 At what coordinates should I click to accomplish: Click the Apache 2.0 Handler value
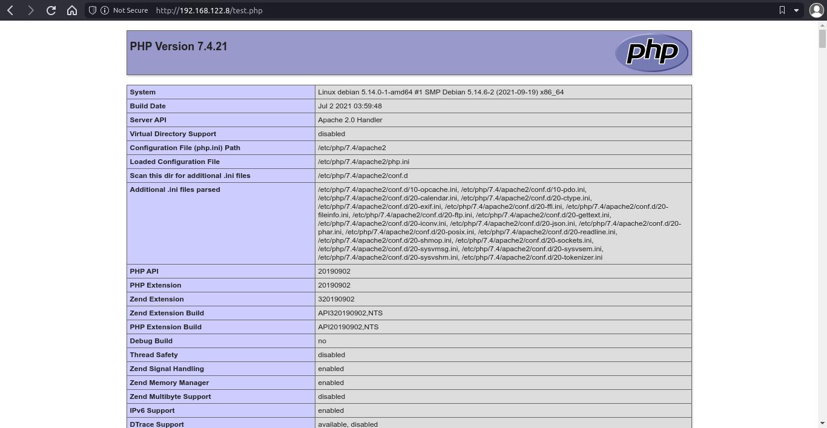[350, 120]
